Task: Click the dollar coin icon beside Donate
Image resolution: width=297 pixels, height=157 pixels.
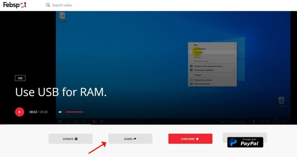Action: coord(76,139)
